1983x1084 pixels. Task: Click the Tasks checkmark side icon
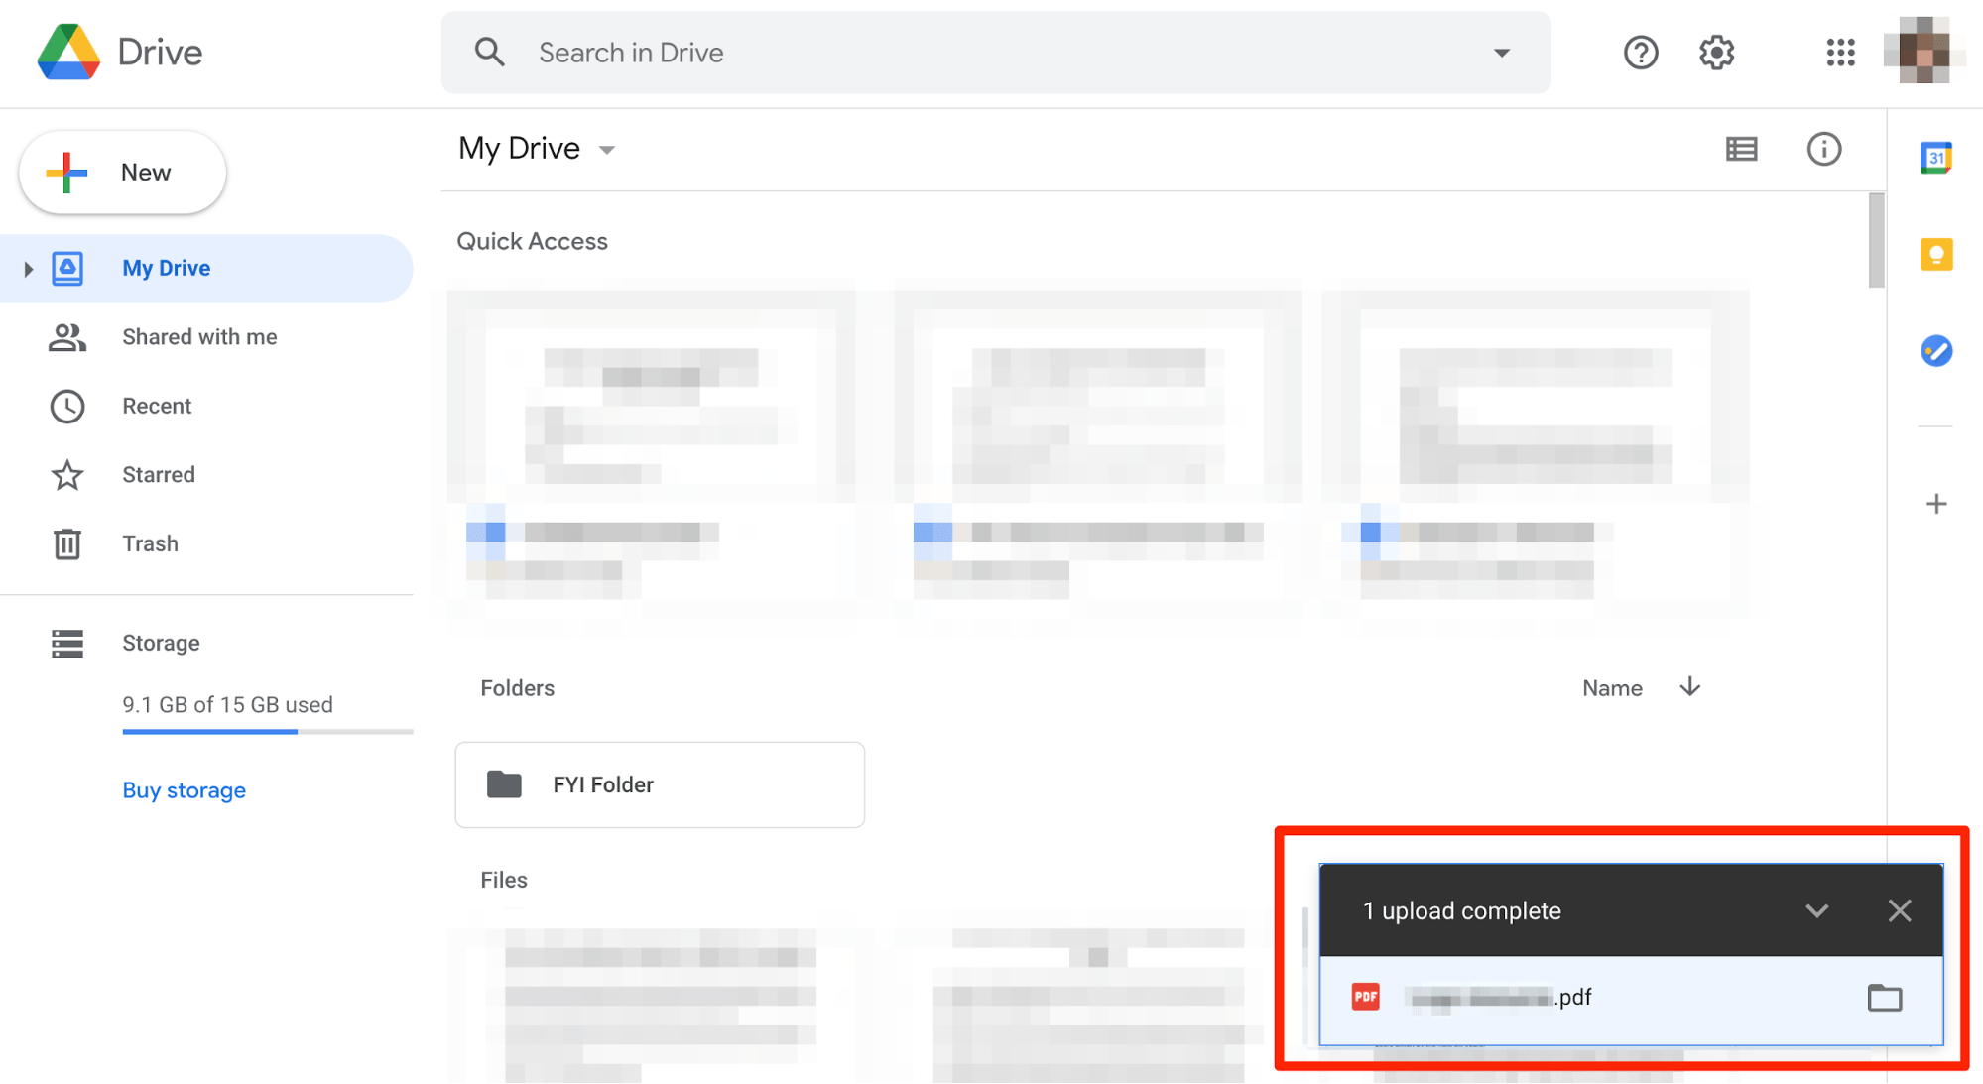pos(1936,351)
